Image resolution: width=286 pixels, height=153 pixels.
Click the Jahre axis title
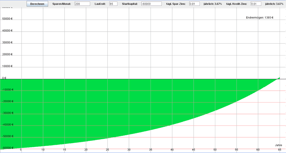tap(278, 145)
